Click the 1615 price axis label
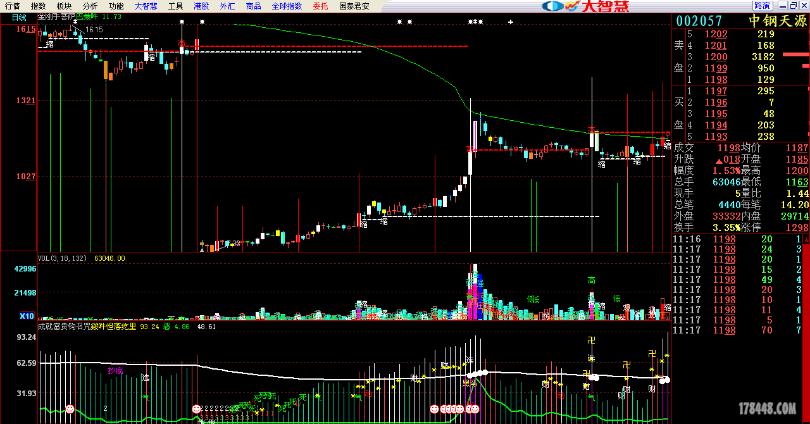Image resolution: width=810 pixels, height=424 pixels. pos(26,29)
